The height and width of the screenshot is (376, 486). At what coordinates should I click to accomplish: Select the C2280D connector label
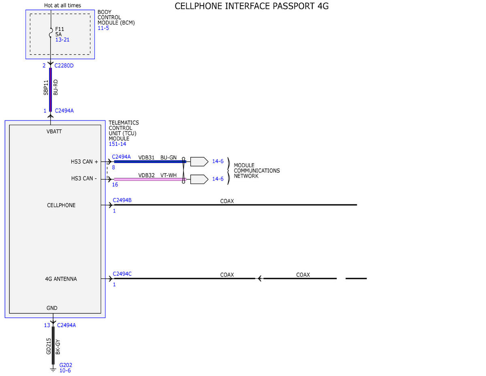coord(64,65)
